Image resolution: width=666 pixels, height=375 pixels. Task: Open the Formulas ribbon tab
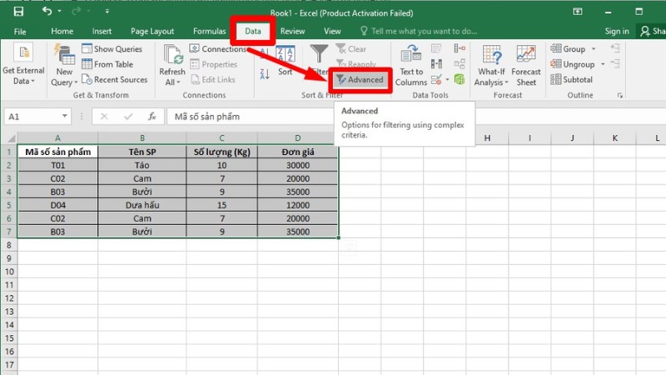tap(209, 31)
